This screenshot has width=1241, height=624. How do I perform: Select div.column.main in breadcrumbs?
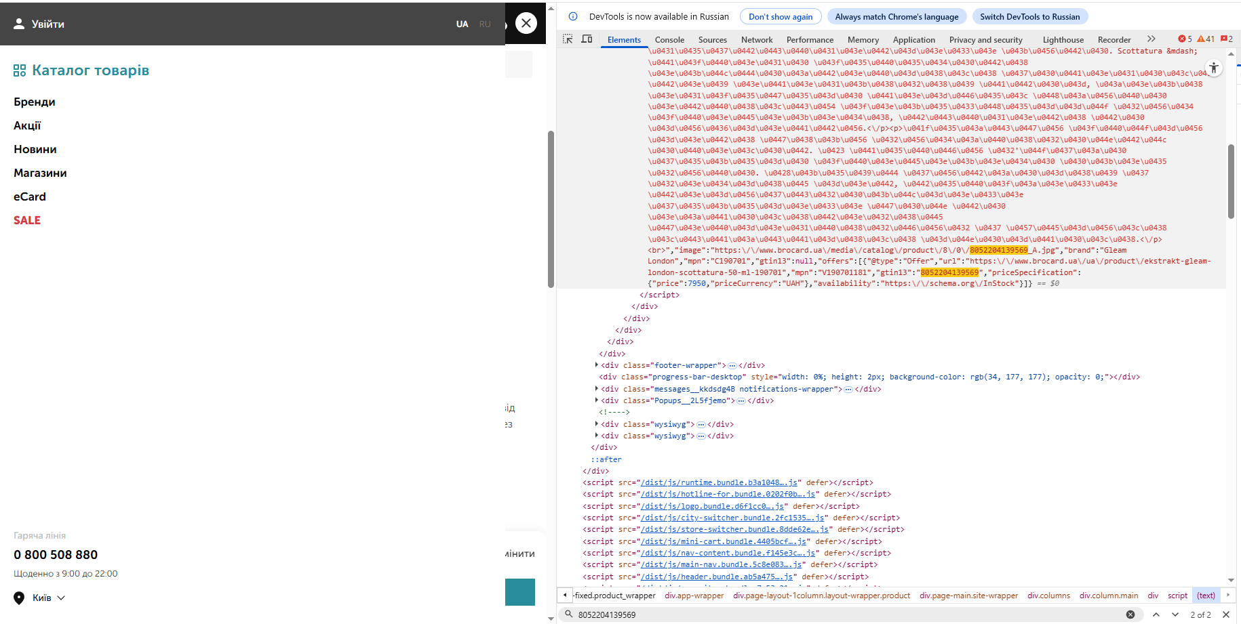pos(1109,596)
